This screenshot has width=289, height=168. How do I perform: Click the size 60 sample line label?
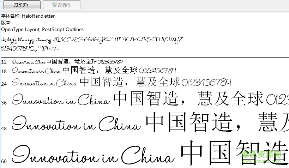tap(4, 161)
